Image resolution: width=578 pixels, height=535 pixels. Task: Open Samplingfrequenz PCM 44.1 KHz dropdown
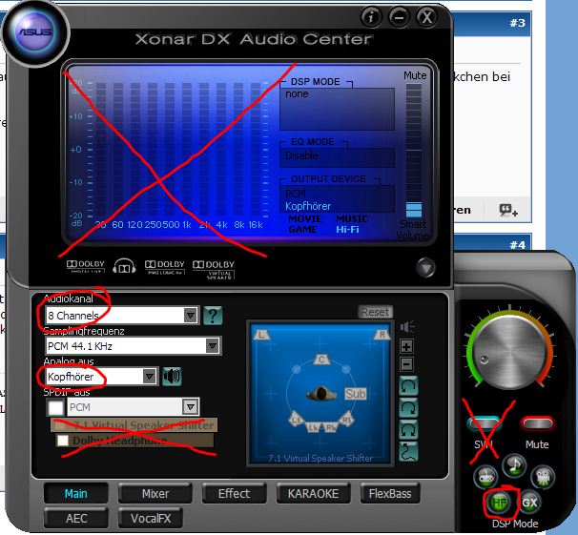click(133, 346)
